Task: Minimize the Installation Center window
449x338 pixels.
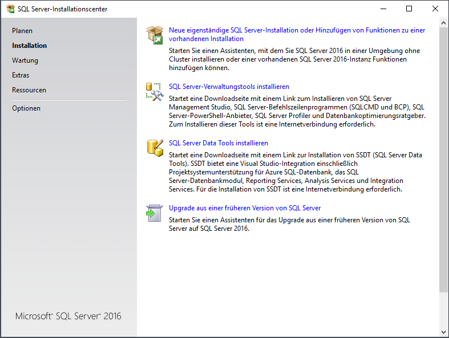Action: click(383, 9)
